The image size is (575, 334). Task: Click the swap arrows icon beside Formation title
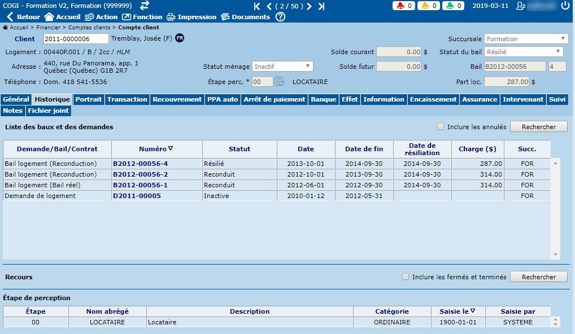pyautogui.click(x=145, y=6)
